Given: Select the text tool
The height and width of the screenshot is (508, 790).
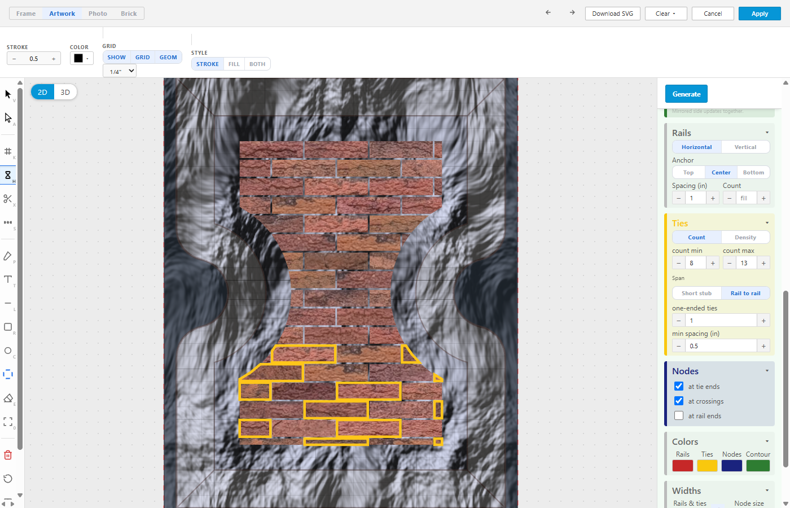Looking at the screenshot, I should 8,279.
